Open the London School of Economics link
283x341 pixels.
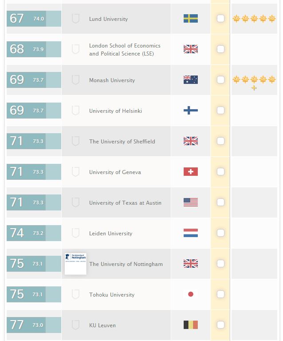coord(125,49)
